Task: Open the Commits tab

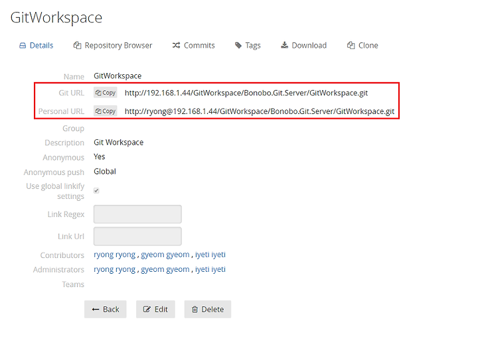Action: tap(194, 46)
